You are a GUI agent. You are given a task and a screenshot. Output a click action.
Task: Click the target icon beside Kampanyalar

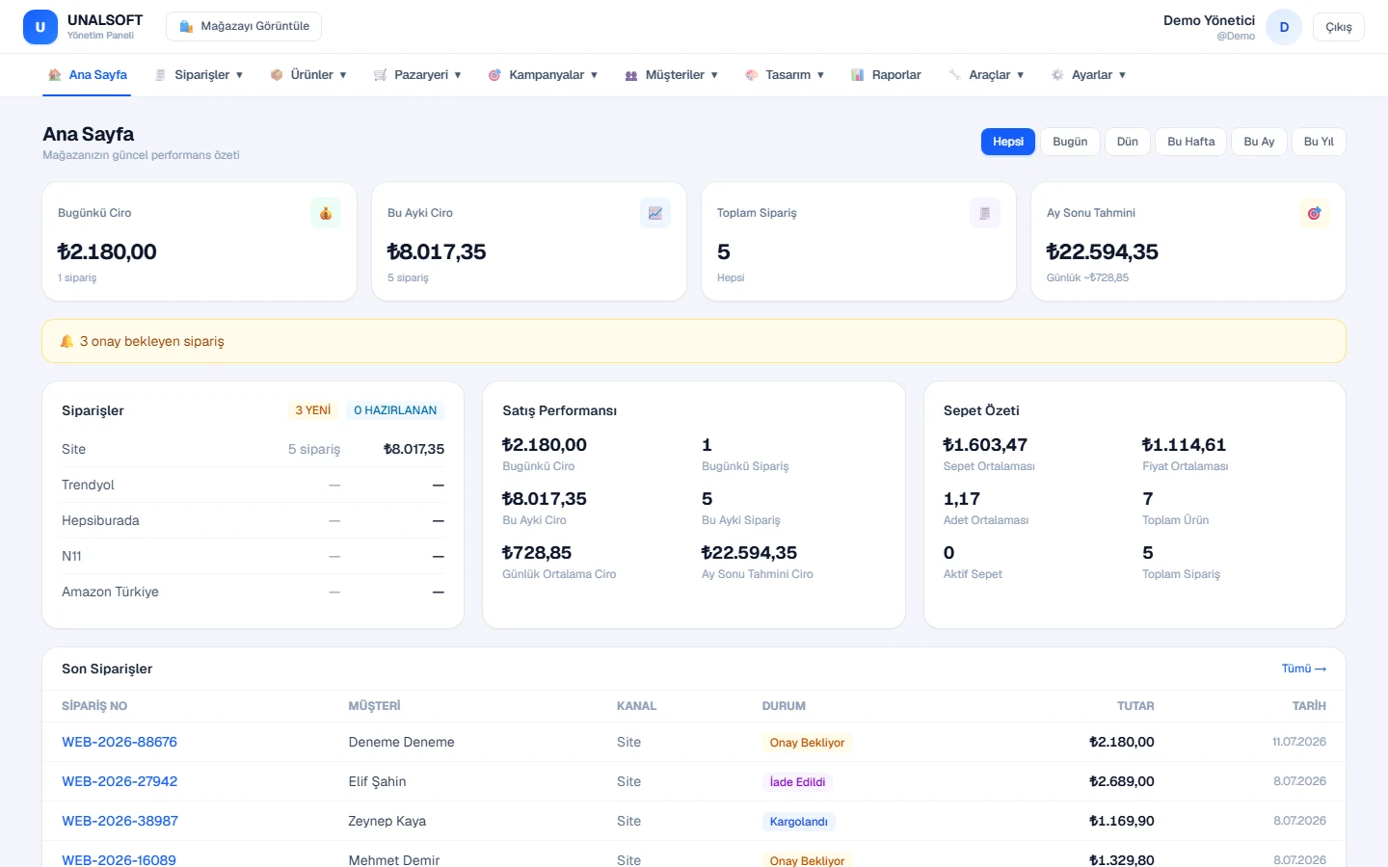(494, 75)
